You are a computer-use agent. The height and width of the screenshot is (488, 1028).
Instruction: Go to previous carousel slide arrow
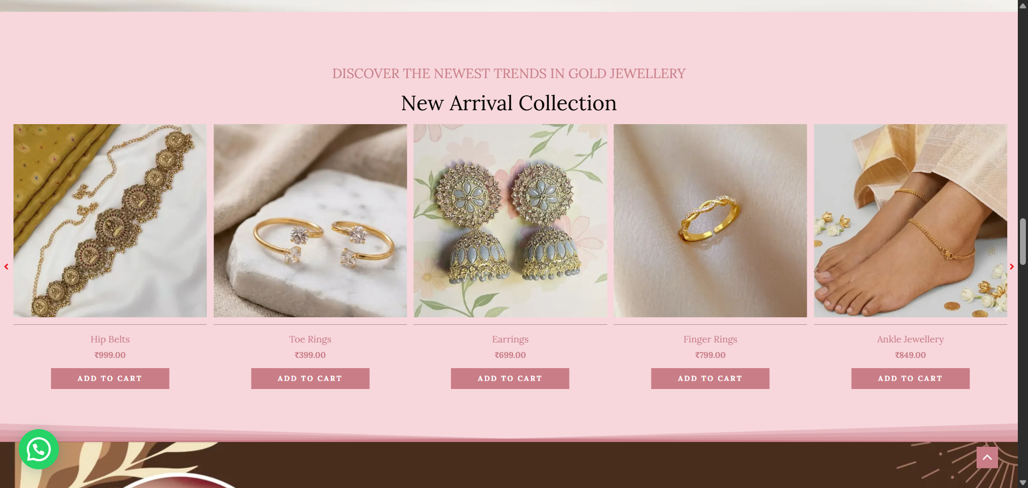pos(6,266)
